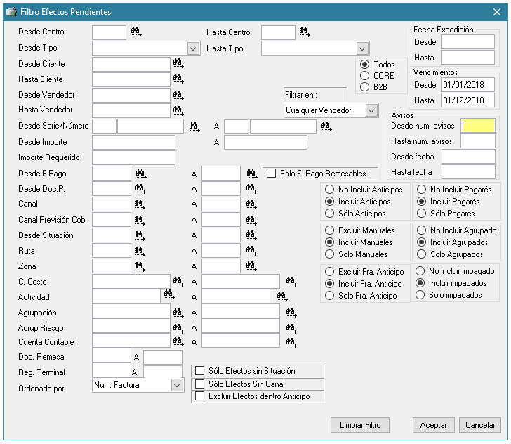Screen dimensions: 511x444
Task: Open second F.Pago lookup beside Sólo checkbox
Action: click(252, 174)
